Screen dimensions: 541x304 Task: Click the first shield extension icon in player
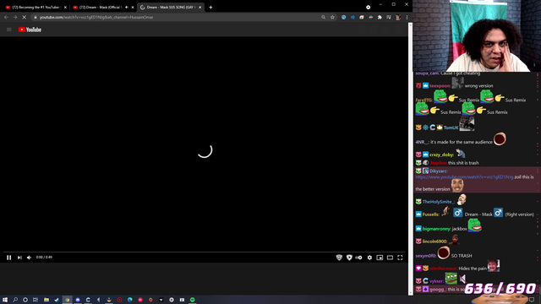[x=339, y=258]
